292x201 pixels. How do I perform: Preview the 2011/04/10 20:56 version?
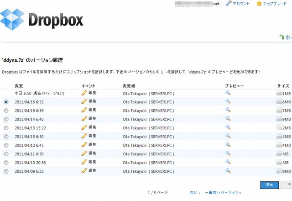coord(228,162)
